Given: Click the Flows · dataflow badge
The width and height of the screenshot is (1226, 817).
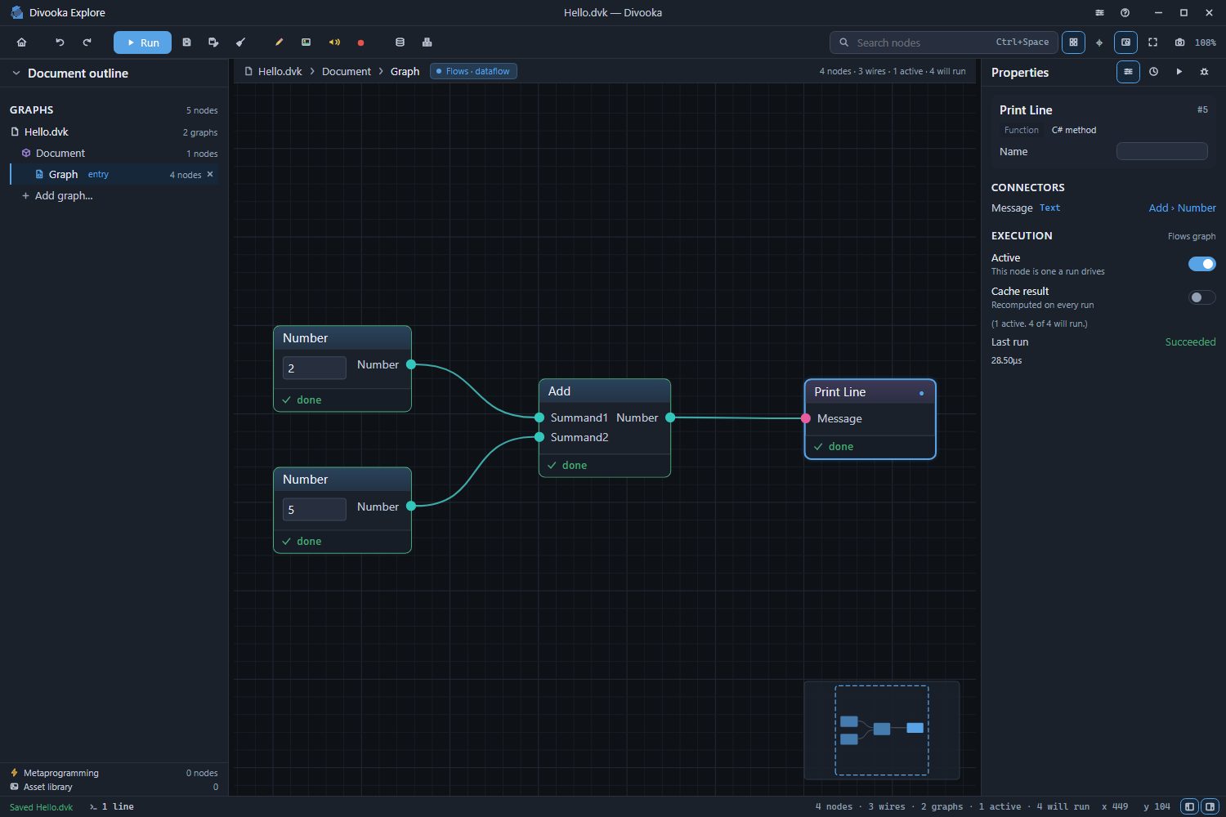Looking at the screenshot, I should click(473, 71).
